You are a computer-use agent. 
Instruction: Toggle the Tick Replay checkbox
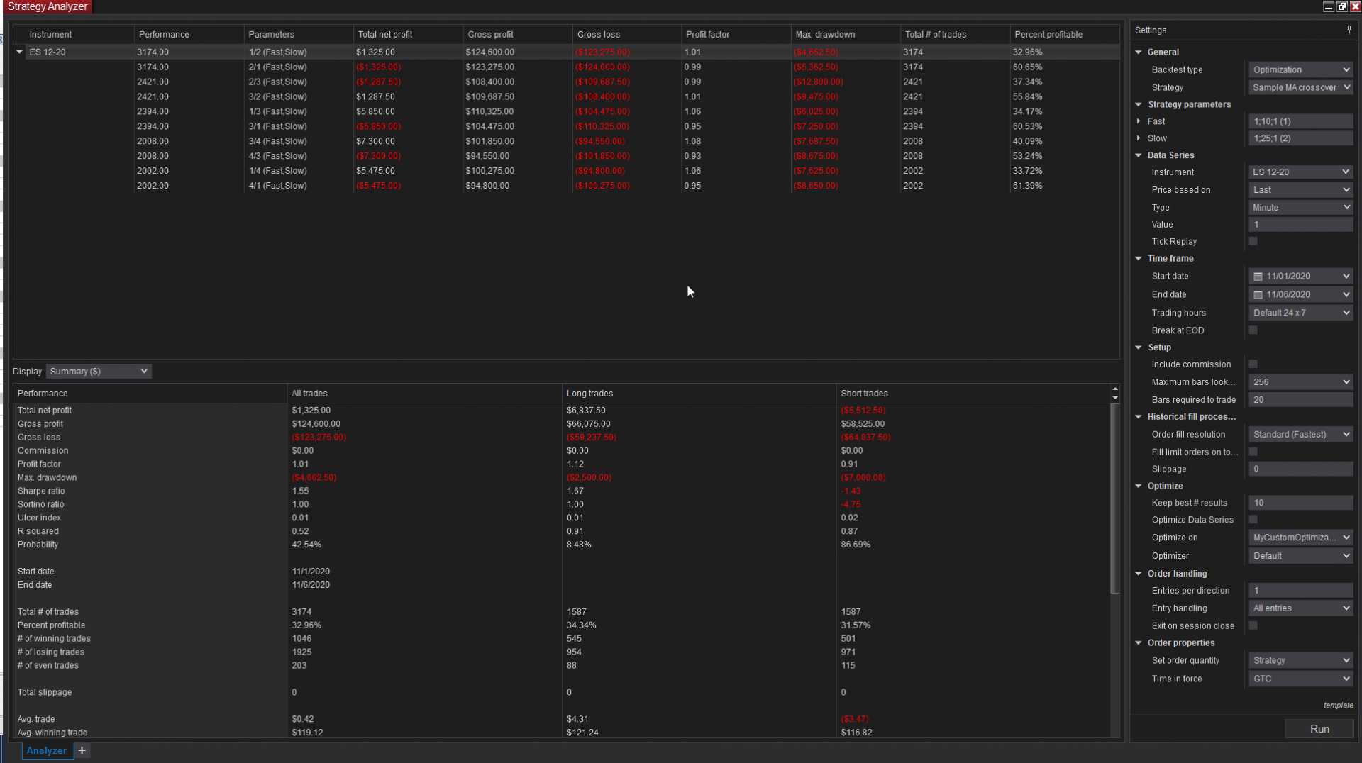tap(1253, 242)
